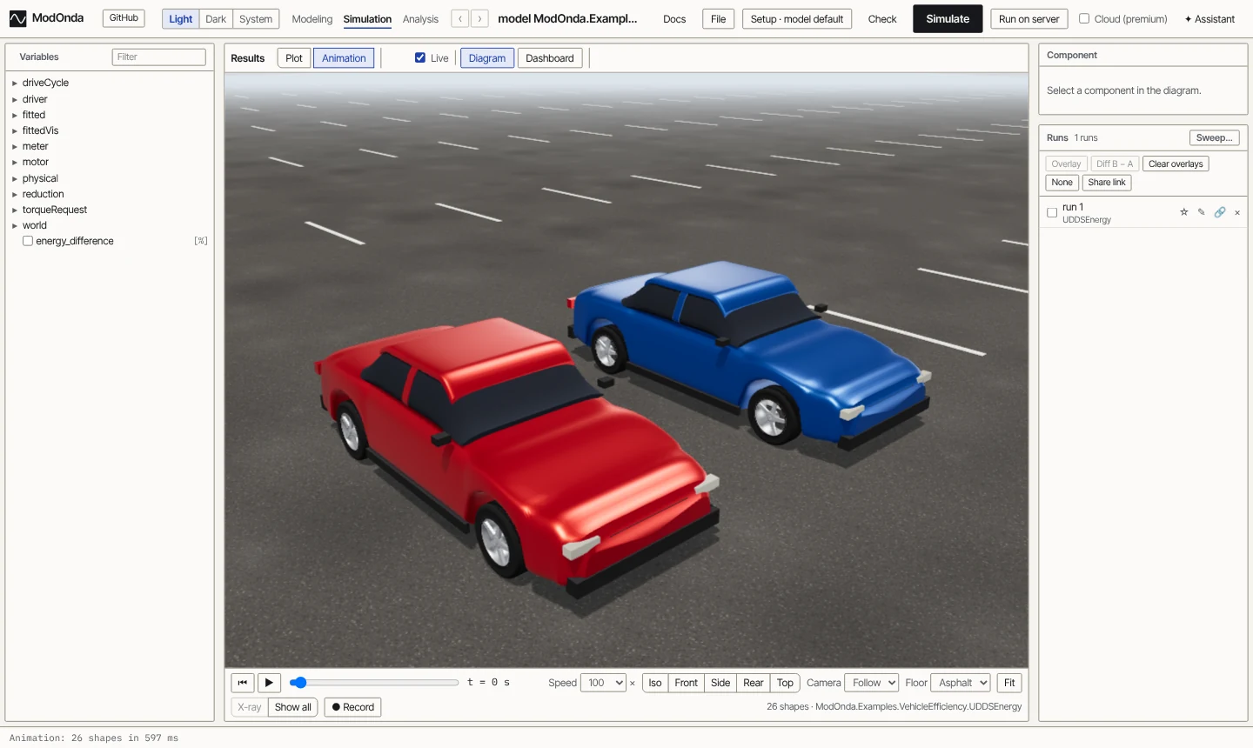Image resolution: width=1253 pixels, height=748 pixels.
Task: Expand the fitted variable node
Action: coord(15,115)
